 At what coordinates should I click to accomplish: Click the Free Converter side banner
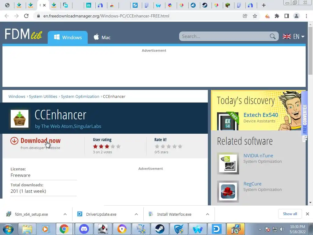point(304,117)
